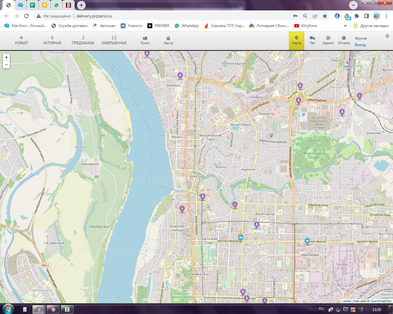Open the Автоскан bookmark
This screenshot has width=393, height=314.
(104, 26)
